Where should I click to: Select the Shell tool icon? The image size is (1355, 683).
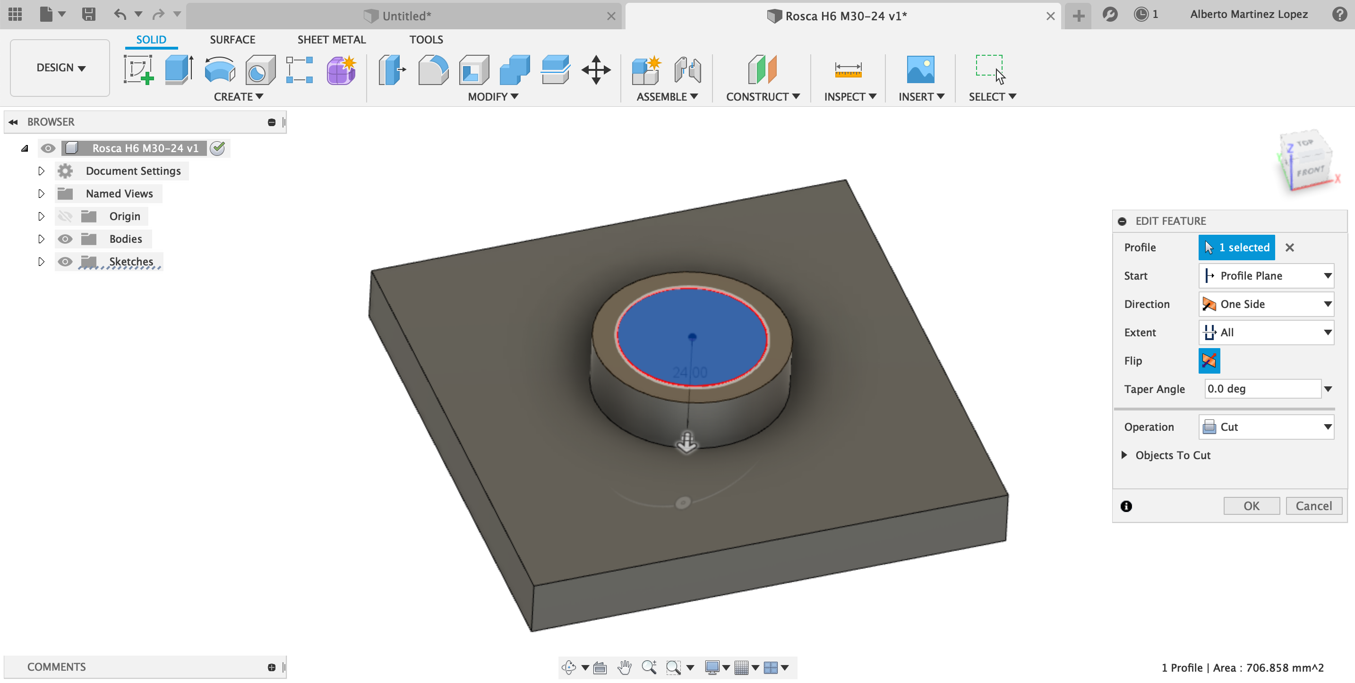point(473,70)
